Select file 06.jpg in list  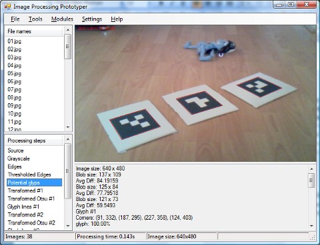[x=15, y=81]
